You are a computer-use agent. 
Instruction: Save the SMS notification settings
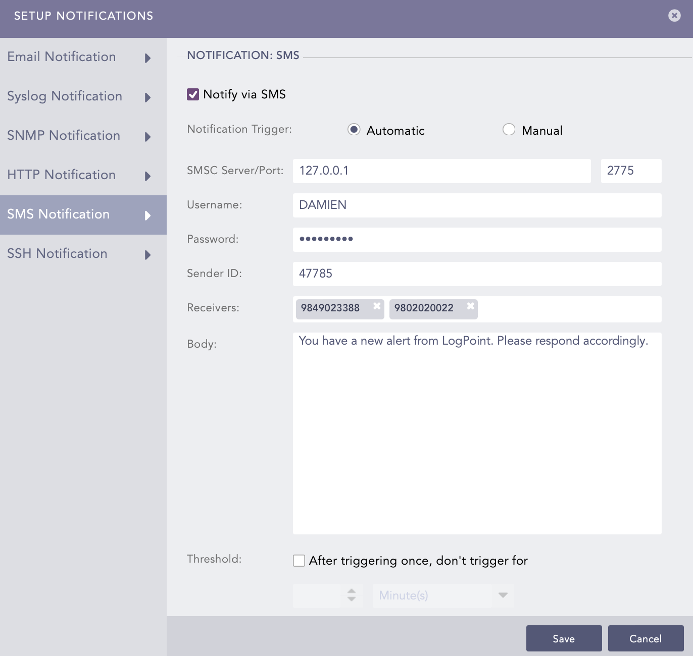pos(564,638)
